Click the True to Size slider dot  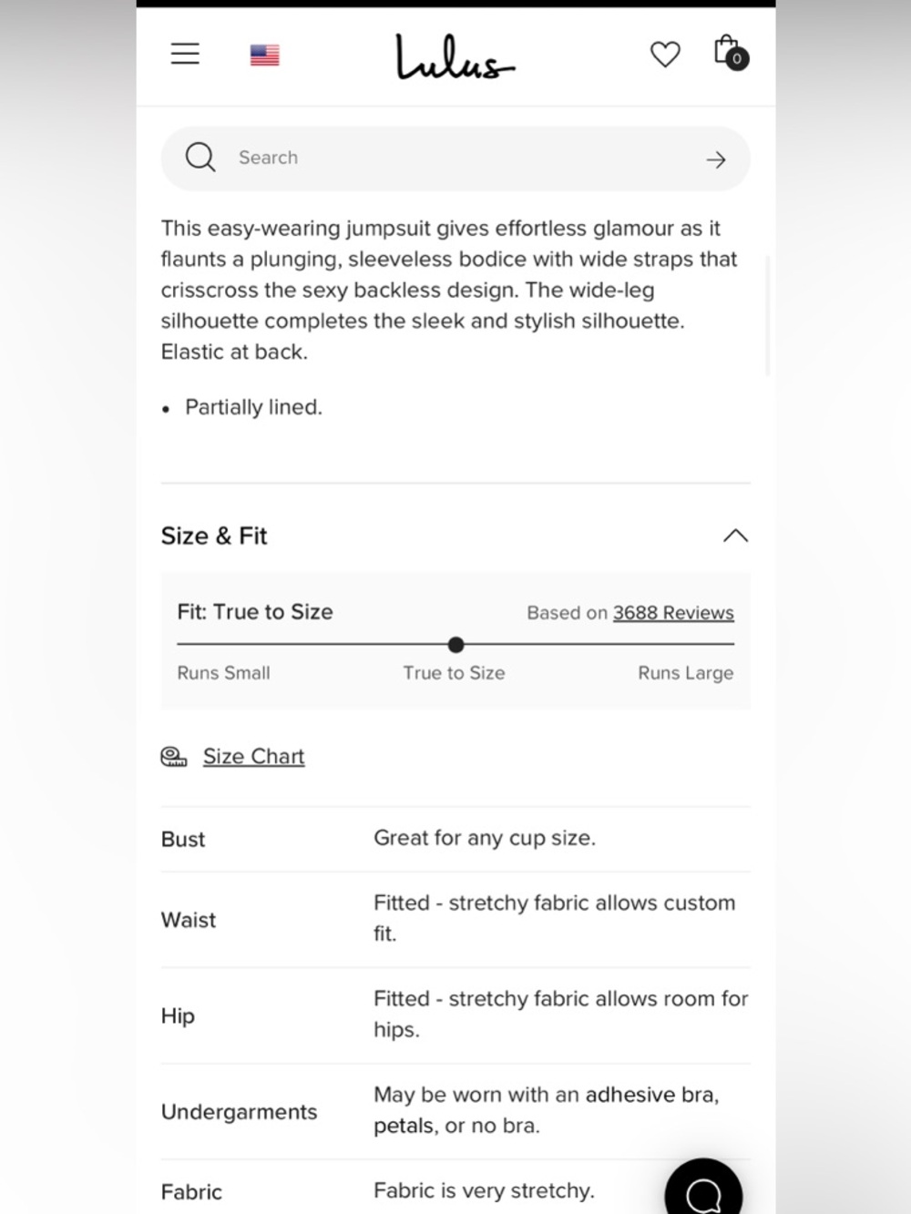click(456, 645)
